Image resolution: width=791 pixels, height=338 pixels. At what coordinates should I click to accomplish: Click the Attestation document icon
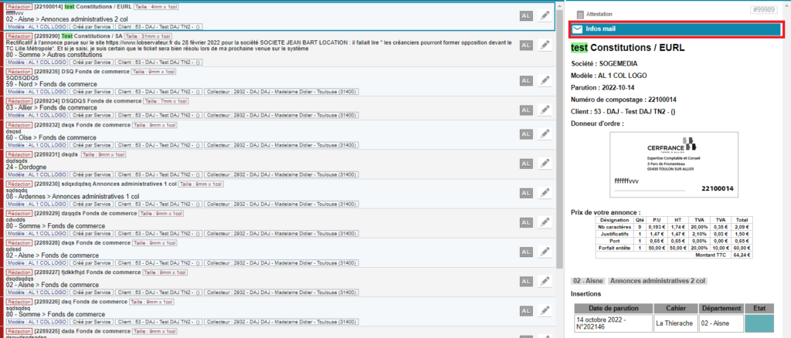[x=579, y=14]
